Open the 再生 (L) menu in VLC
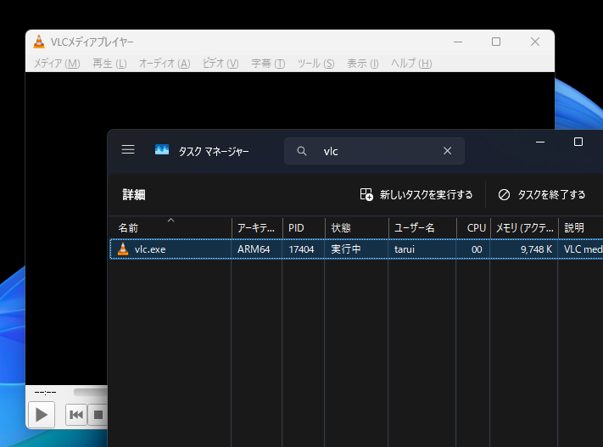This screenshot has width=603, height=447. click(x=109, y=63)
